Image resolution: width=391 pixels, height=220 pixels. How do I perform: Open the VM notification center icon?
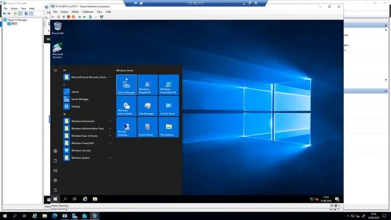coord(337,199)
